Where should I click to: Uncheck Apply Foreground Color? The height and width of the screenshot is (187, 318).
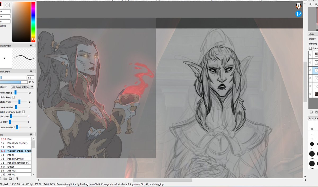pos(24,112)
